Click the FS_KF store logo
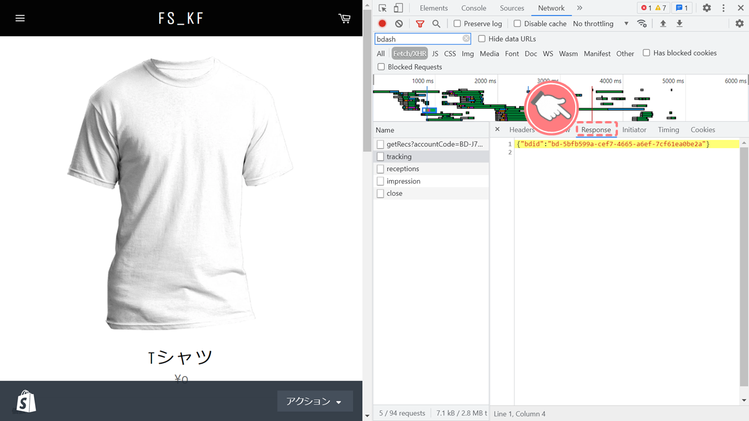 [181, 18]
